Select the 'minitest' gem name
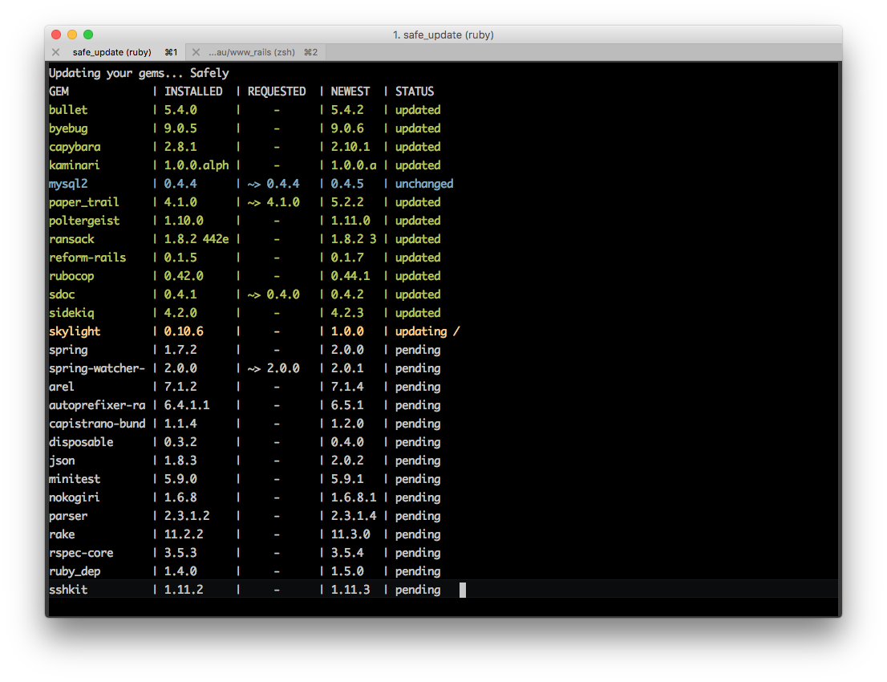Image resolution: width=887 pixels, height=682 pixels. click(x=74, y=479)
